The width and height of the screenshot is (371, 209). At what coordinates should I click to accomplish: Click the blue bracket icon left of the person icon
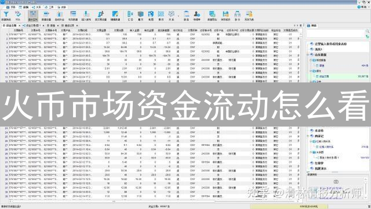187,16
